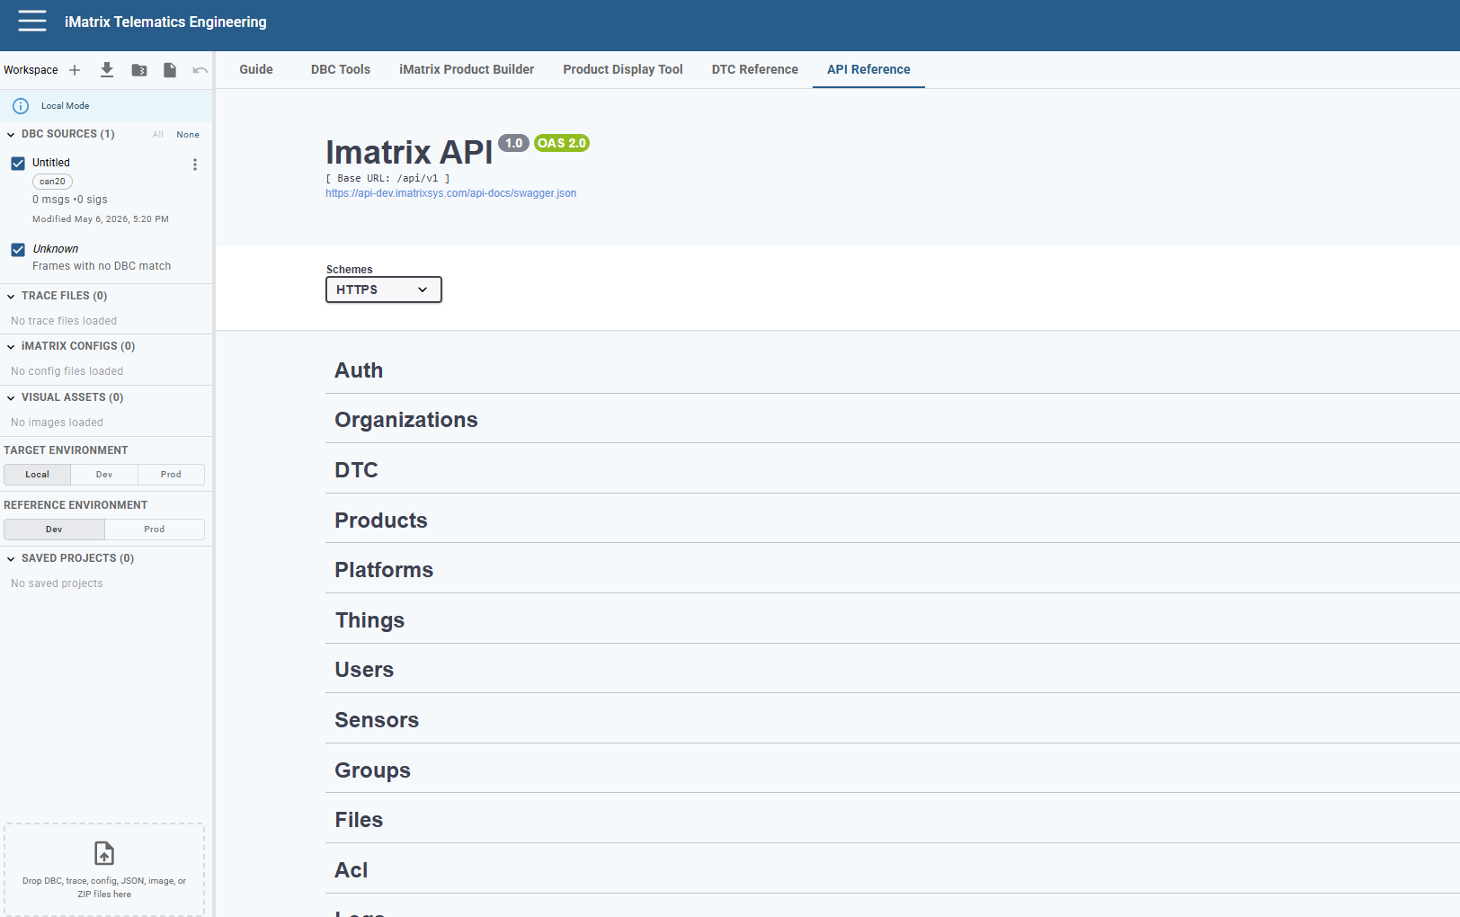Click the file drop zone area
Screen dimensions: 1460x917
[104, 869]
